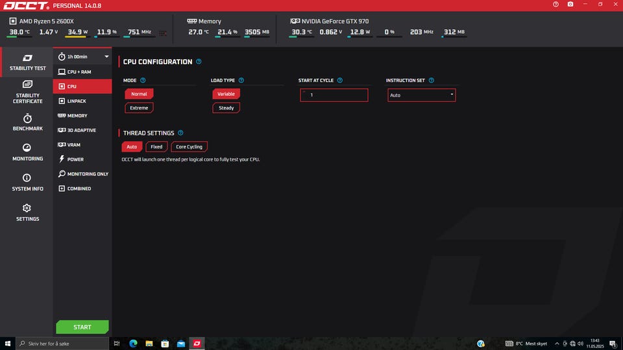
Task: Select the CPU + RAM test
Action: pyautogui.click(x=82, y=72)
